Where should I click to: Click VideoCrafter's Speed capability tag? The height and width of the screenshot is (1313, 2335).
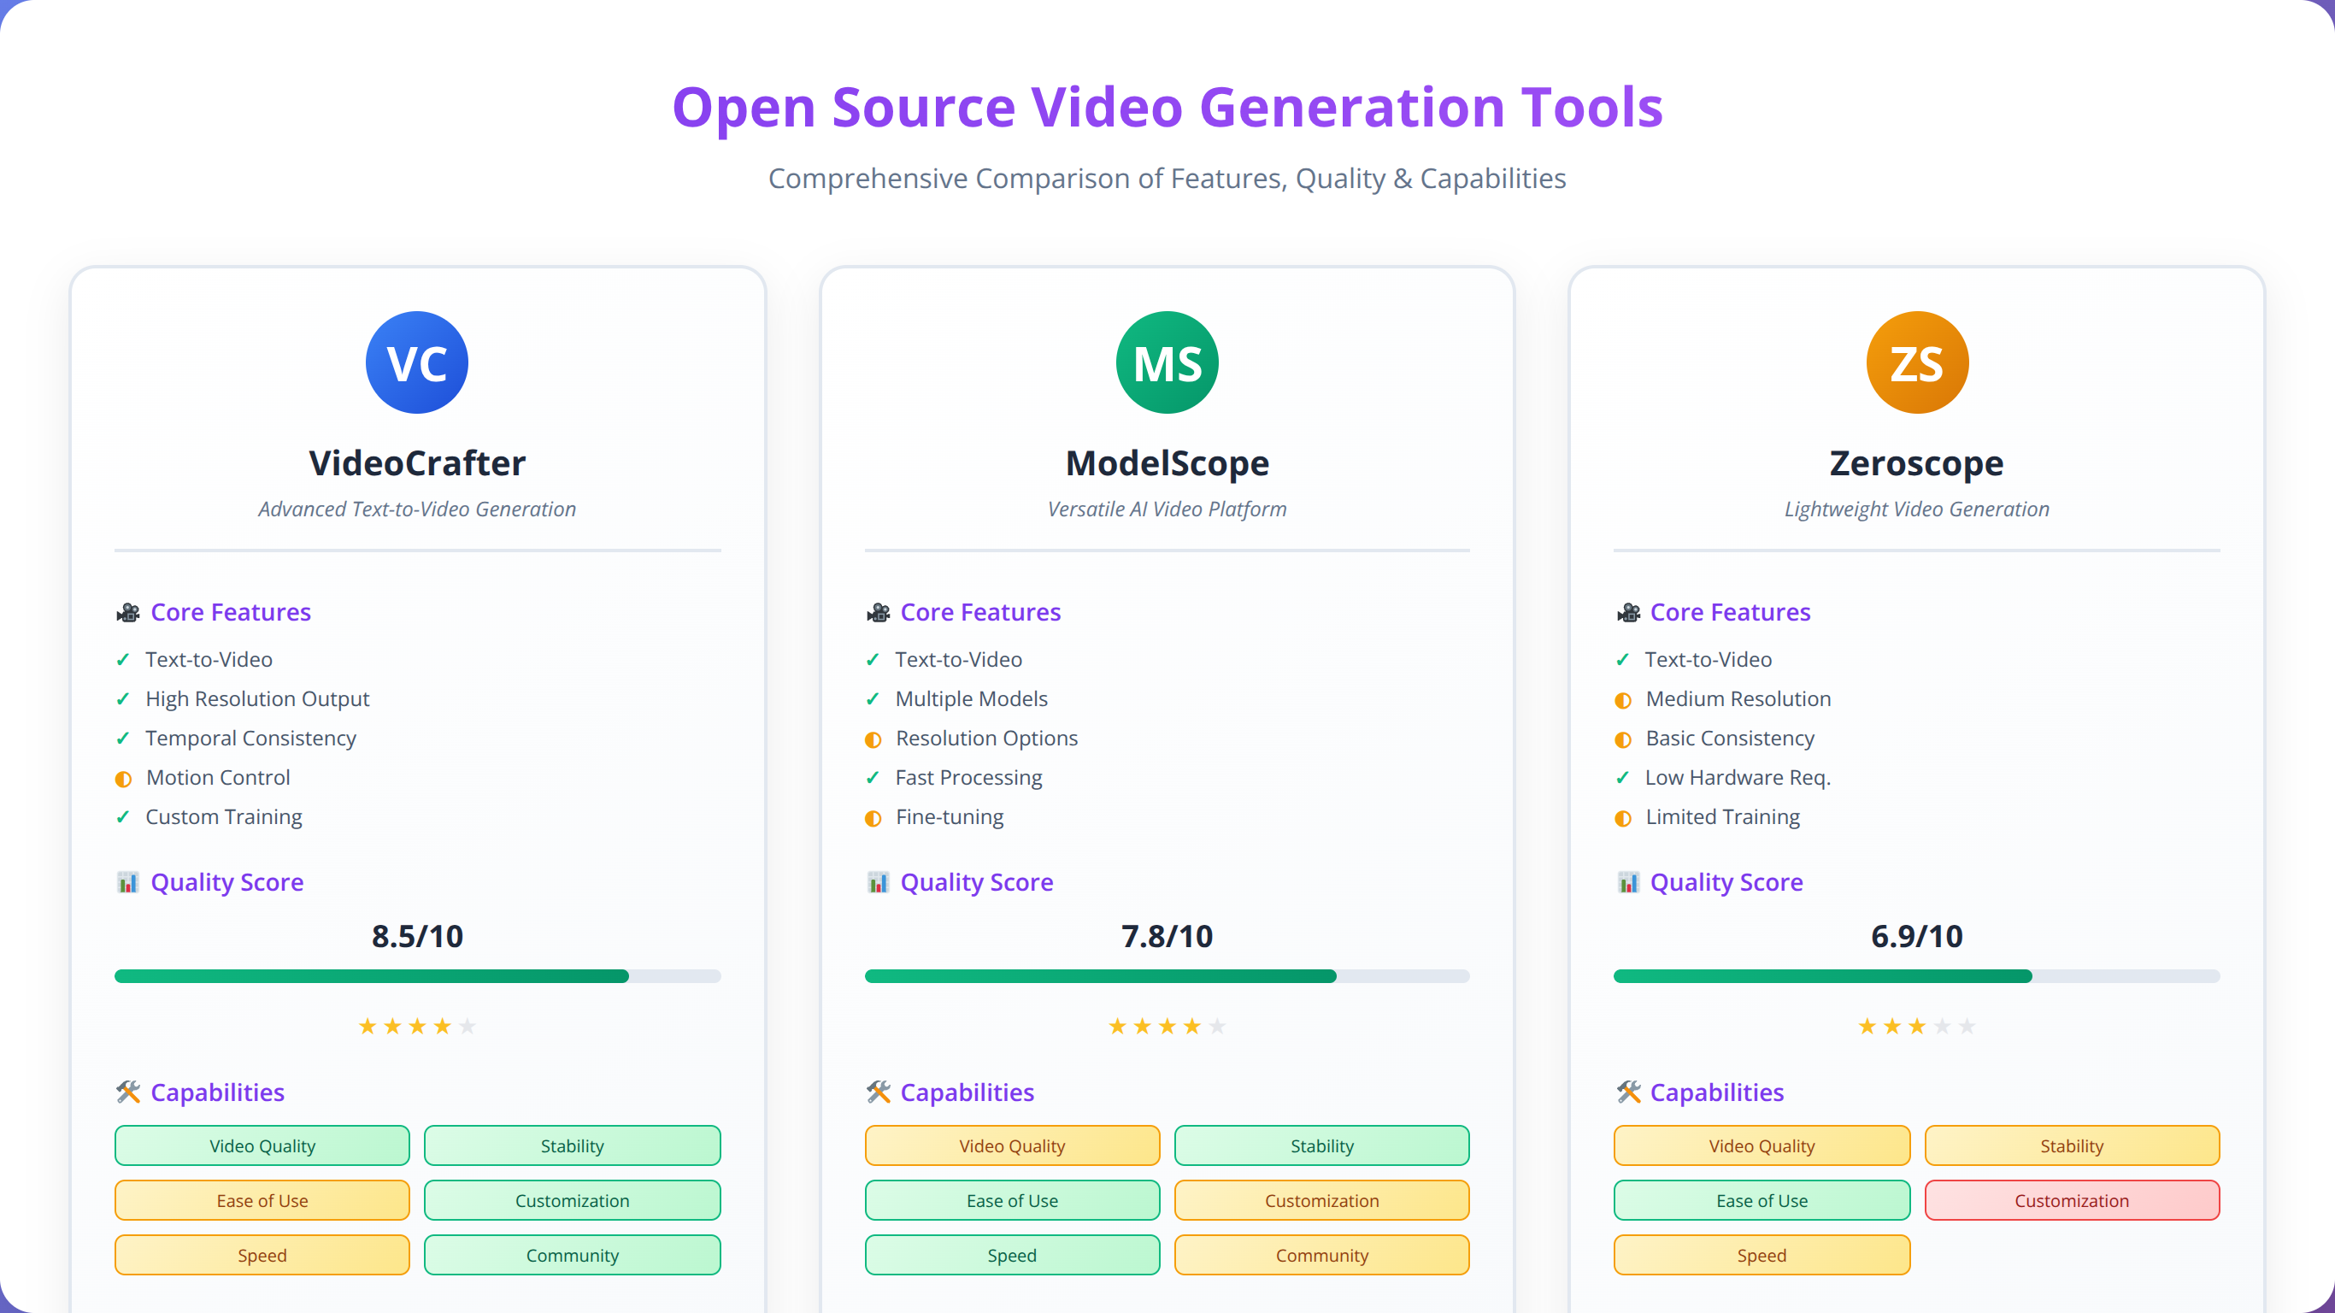coord(262,1256)
